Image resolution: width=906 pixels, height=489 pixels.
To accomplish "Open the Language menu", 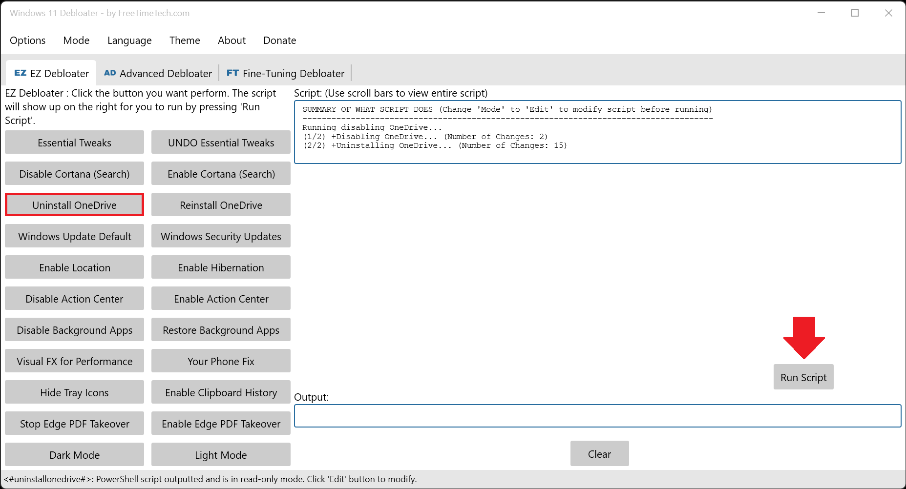I will point(129,41).
